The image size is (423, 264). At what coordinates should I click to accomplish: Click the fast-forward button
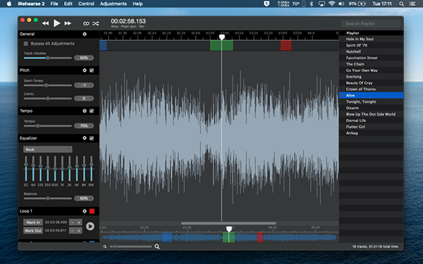coord(68,23)
